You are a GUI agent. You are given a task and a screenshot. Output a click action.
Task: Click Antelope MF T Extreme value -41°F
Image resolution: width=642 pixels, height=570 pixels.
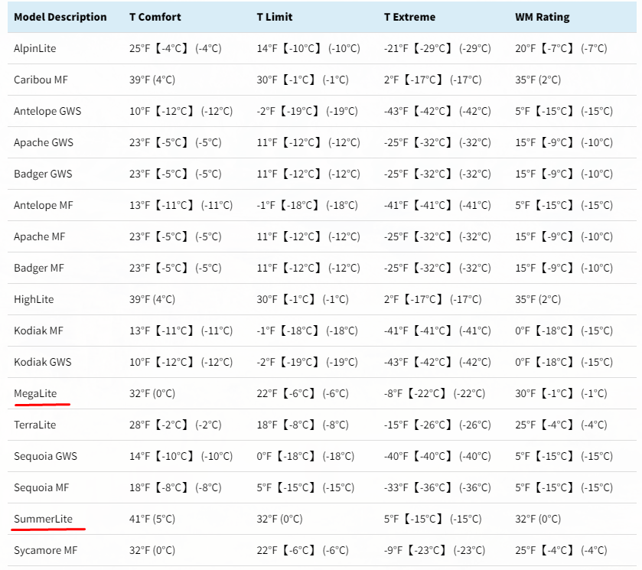tap(396, 205)
